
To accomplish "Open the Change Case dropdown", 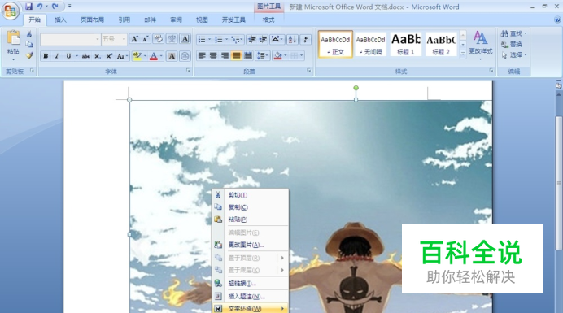I will pyautogui.click(x=122, y=56).
